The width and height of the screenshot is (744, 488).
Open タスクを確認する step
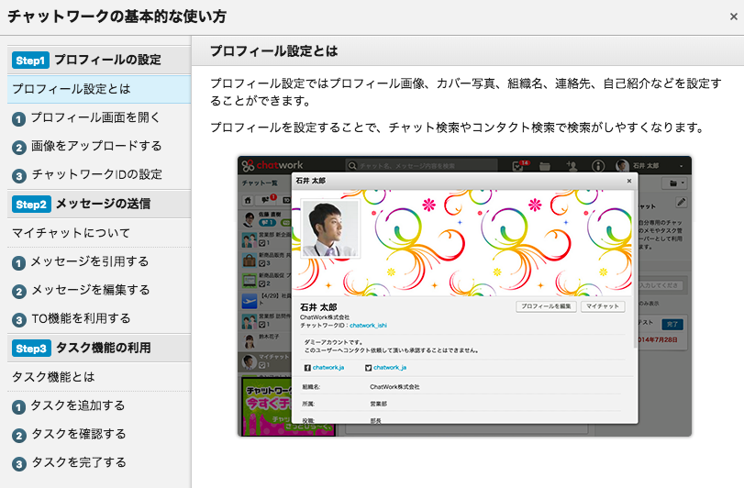(99, 435)
